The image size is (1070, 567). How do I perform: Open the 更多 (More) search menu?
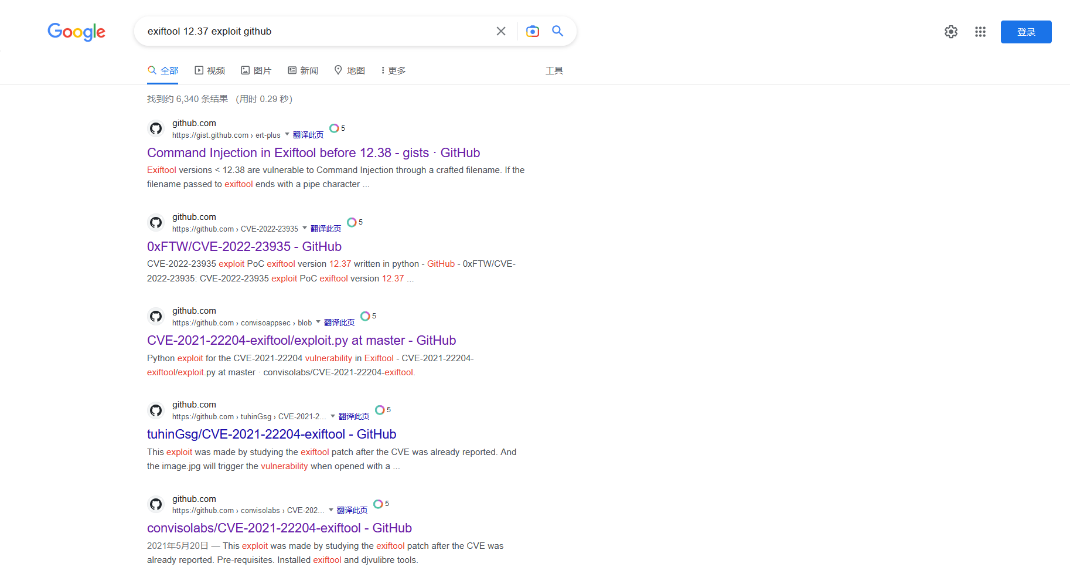(x=393, y=70)
